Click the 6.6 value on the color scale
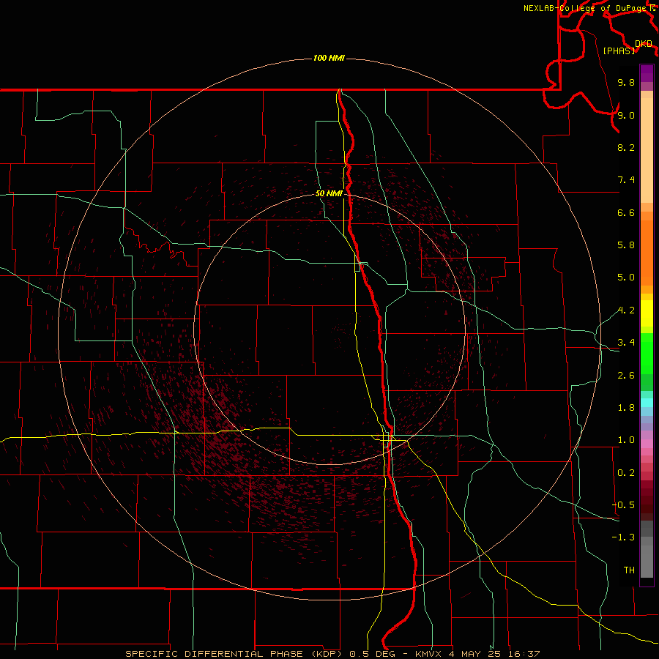Viewport: 659px width, 659px height. click(626, 212)
